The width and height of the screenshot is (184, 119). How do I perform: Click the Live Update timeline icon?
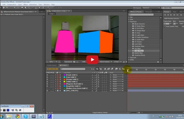97,69
